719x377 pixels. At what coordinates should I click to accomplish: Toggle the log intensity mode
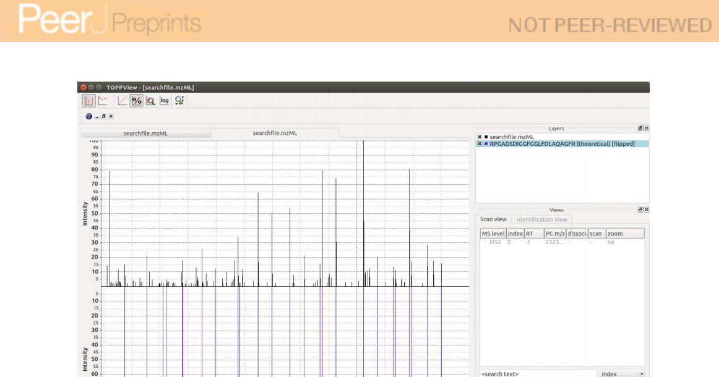(165, 100)
